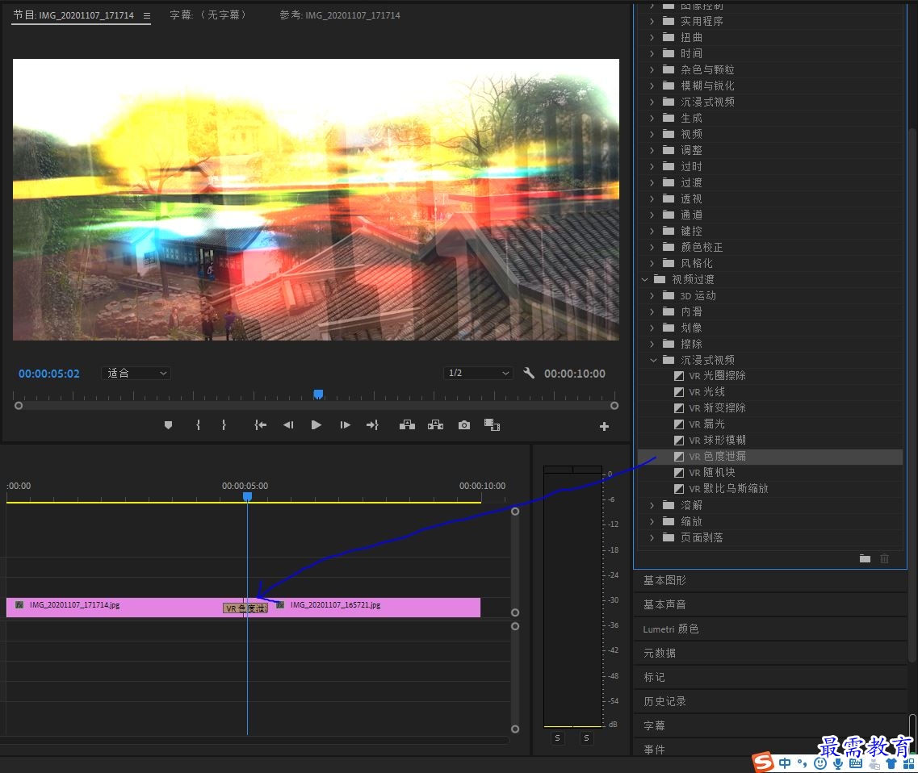The height and width of the screenshot is (773, 918).
Task: Expand the 风格化 folder
Action: [x=652, y=263]
